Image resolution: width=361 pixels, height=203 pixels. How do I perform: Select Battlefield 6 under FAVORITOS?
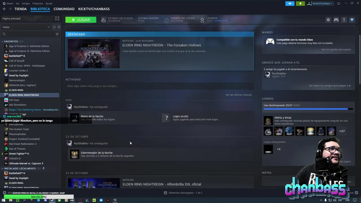(17, 56)
